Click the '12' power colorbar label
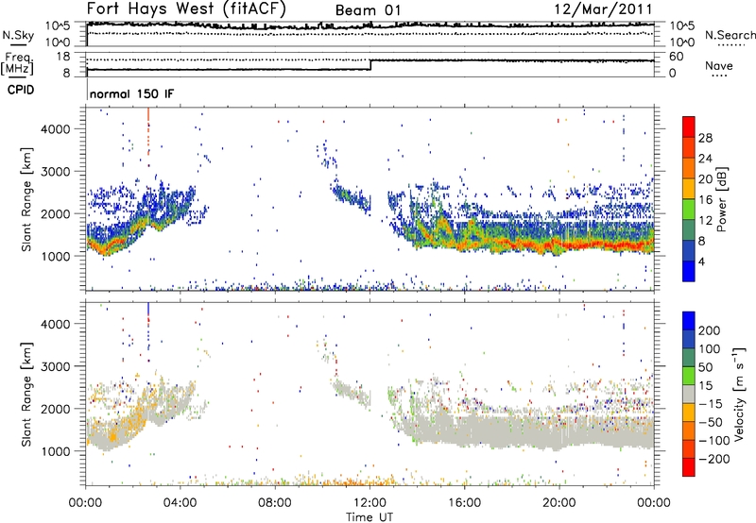The height and width of the screenshot is (523, 756). tap(705, 221)
